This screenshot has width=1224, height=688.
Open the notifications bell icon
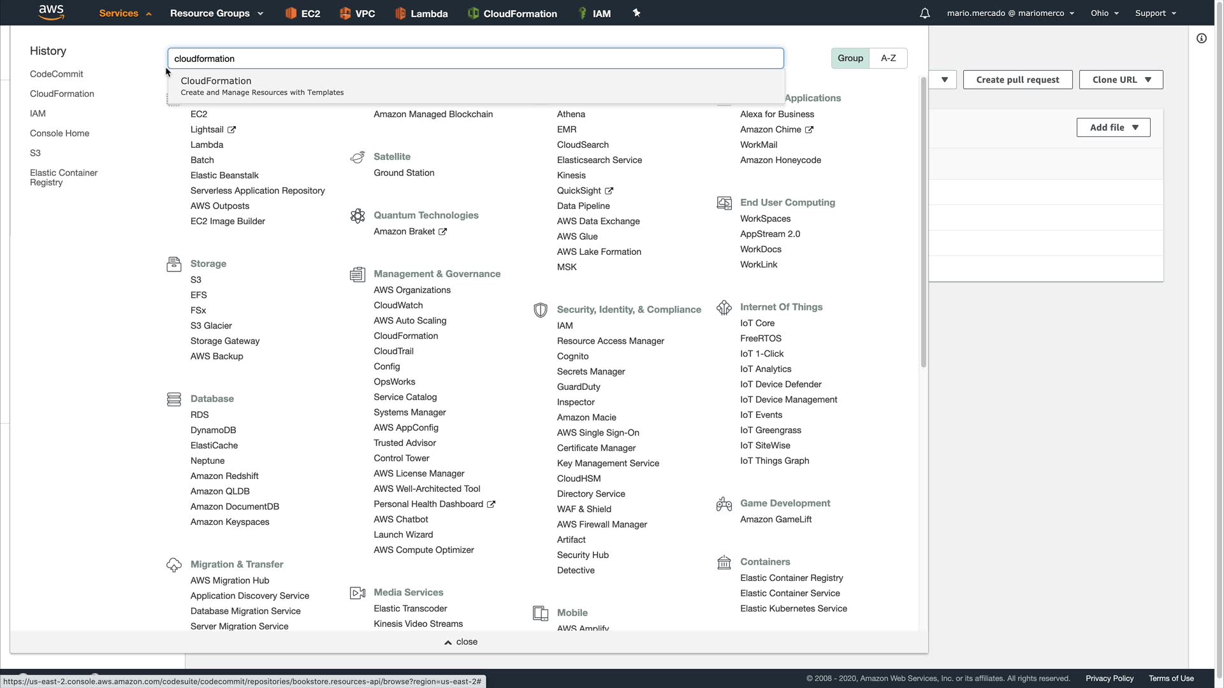[924, 13]
